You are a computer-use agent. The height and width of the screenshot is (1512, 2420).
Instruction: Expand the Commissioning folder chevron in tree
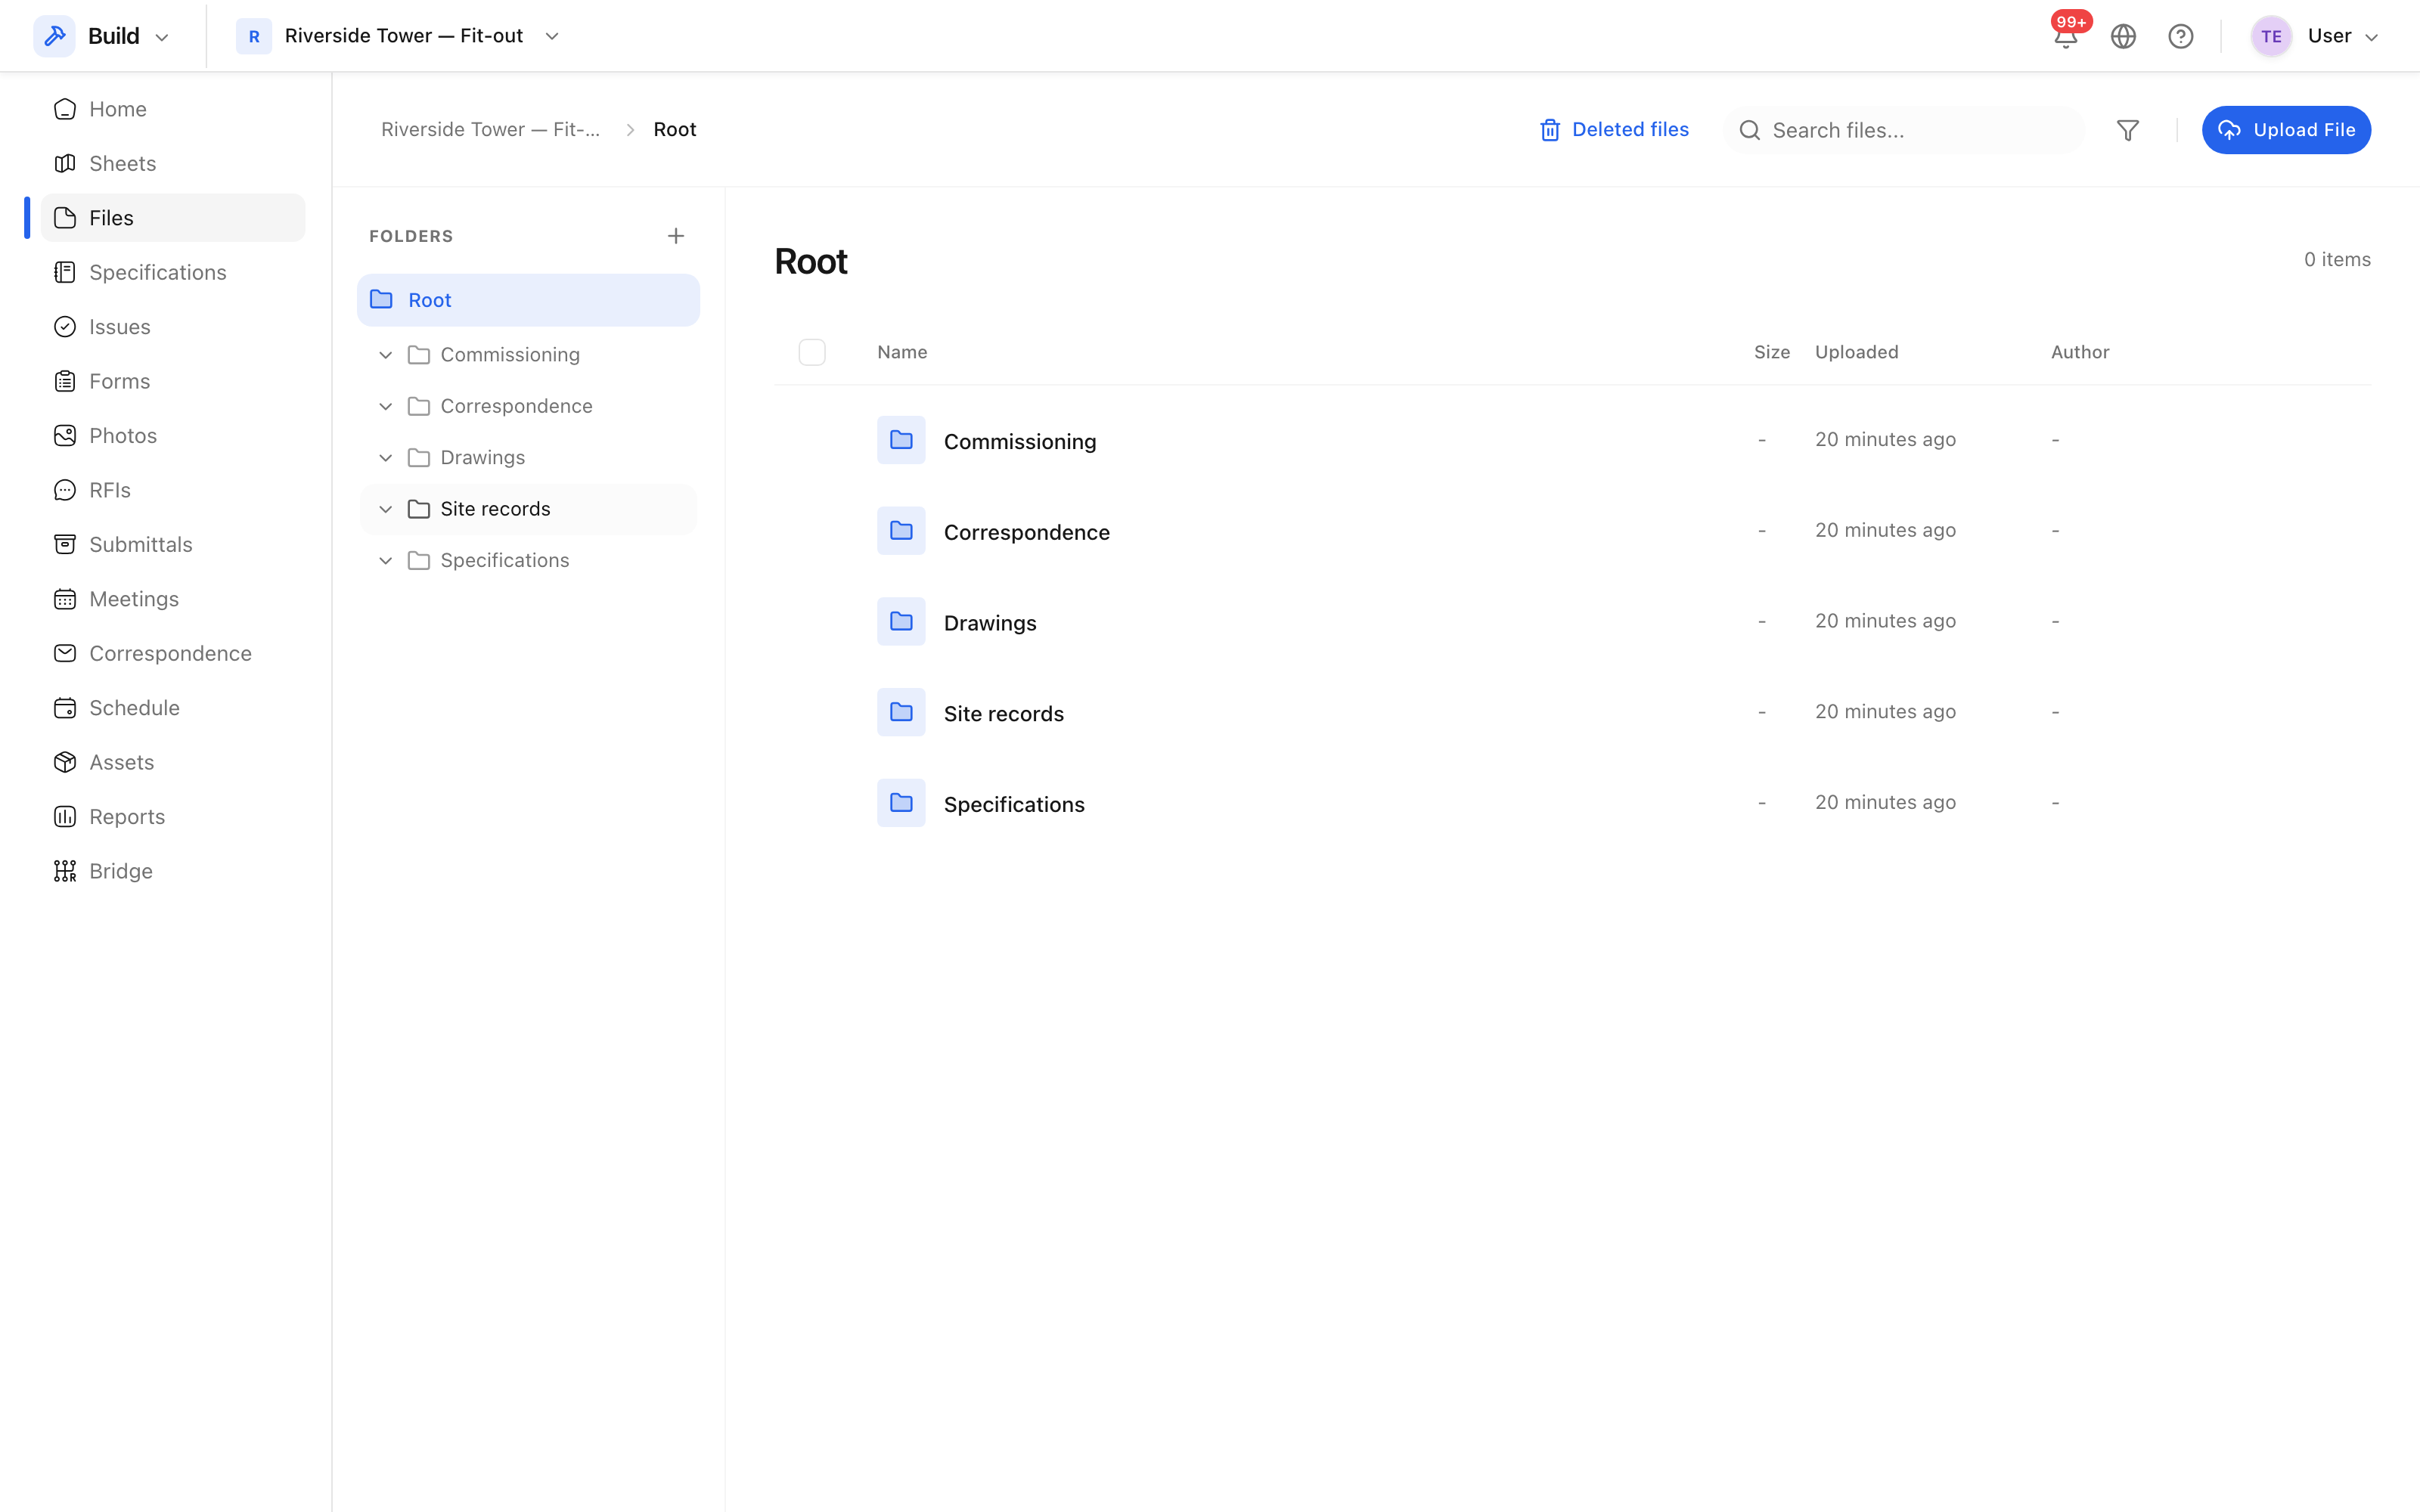385,355
